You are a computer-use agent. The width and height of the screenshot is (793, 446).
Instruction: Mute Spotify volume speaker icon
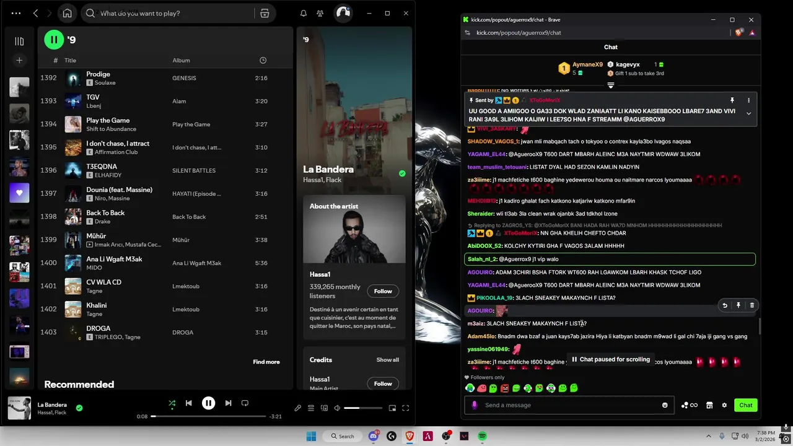pos(337,408)
